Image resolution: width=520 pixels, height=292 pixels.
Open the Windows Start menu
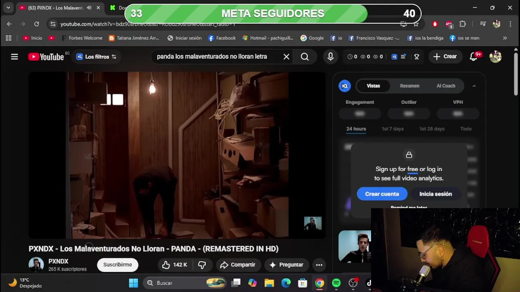[133, 283]
